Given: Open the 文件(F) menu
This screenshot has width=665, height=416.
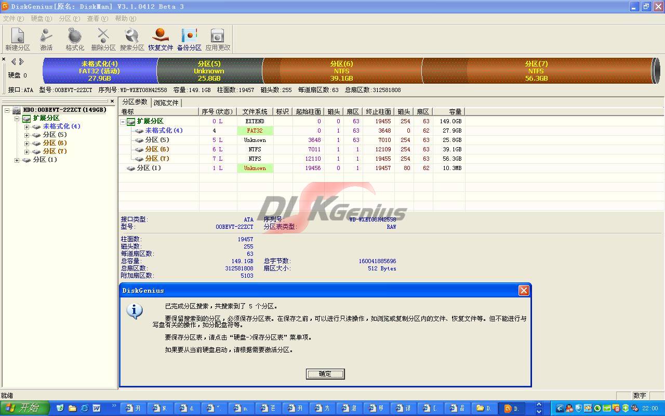Looking at the screenshot, I should coord(14,18).
